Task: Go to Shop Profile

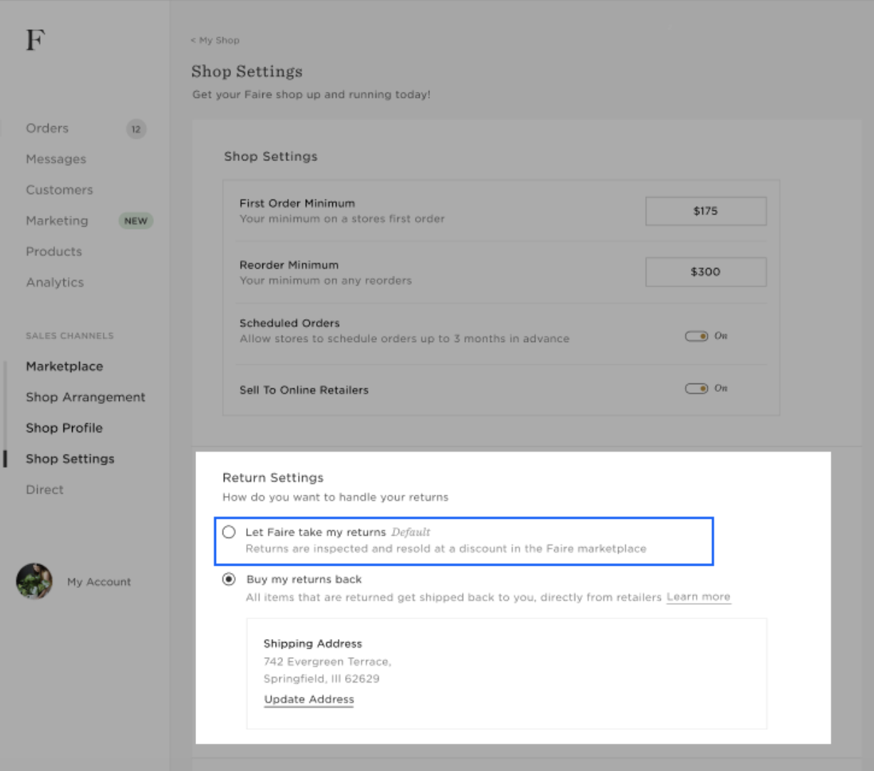Action: pyautogui.click(x=64, y=428)
